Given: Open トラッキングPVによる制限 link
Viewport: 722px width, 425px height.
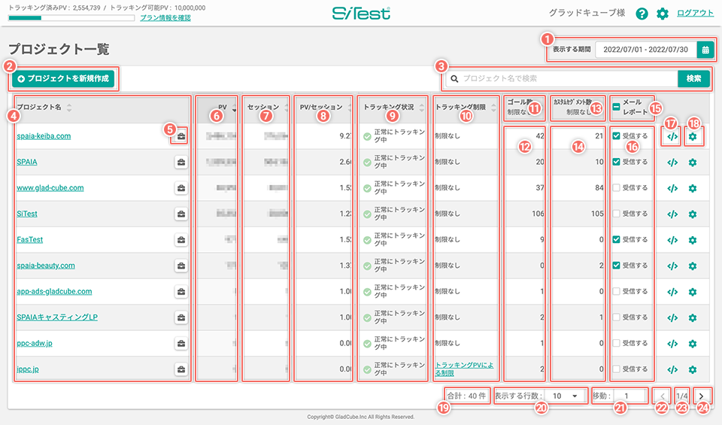Looking at the screenshot, I should (464, 369).
